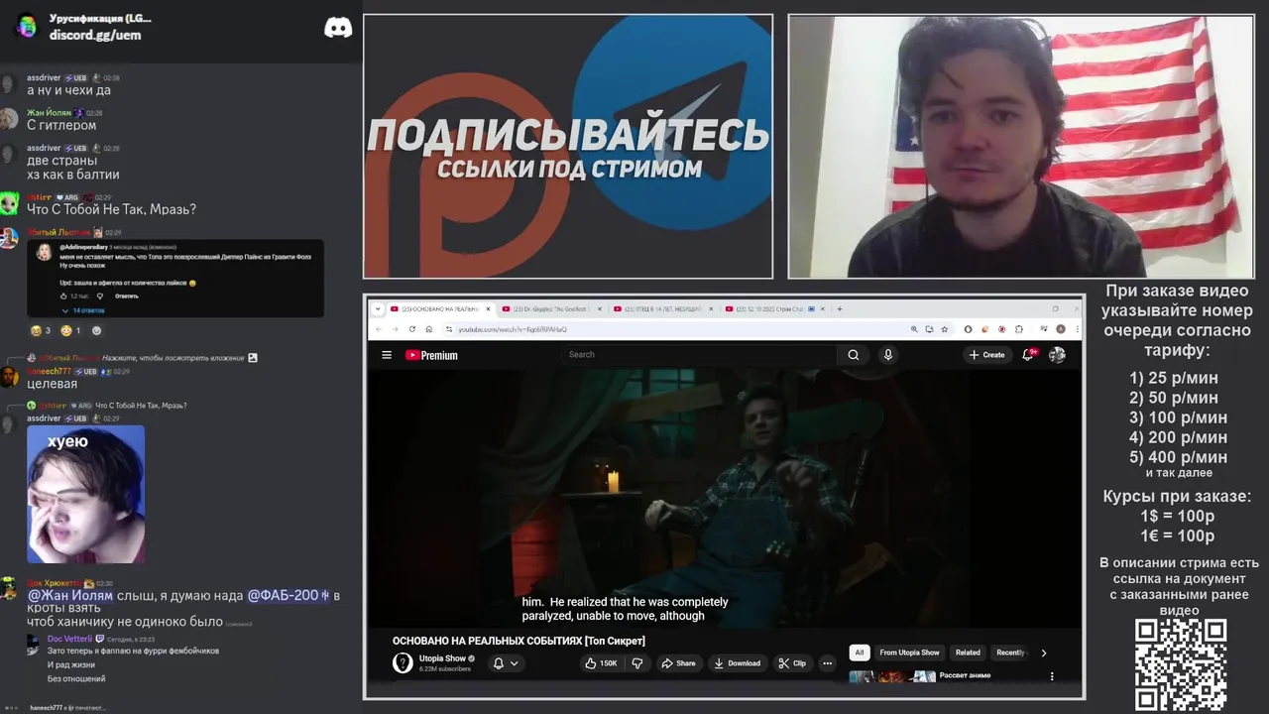Open browser extensions puzzle icon
This screenshot has width=1269, height=714.
pyautogui.click(x=1019, y=329)
